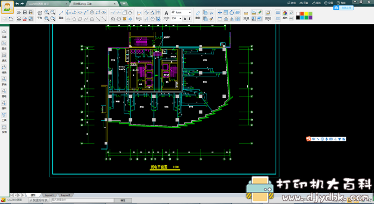Click the print icon
The width and height of the screenshot is (374, 204).
click(19, 19)
